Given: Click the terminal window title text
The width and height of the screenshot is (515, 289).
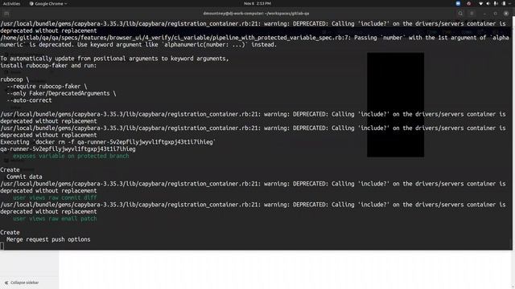Looking at the screenshot, I should coord(256,14).
